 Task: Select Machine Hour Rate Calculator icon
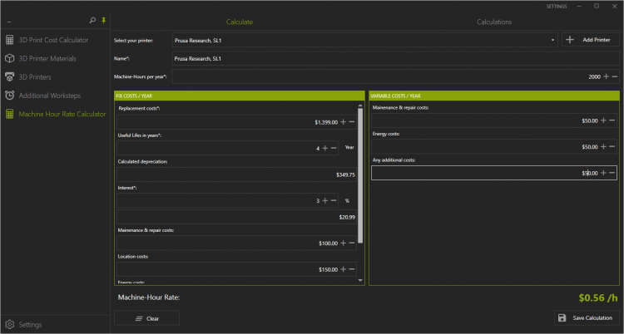tap(9, 114)
